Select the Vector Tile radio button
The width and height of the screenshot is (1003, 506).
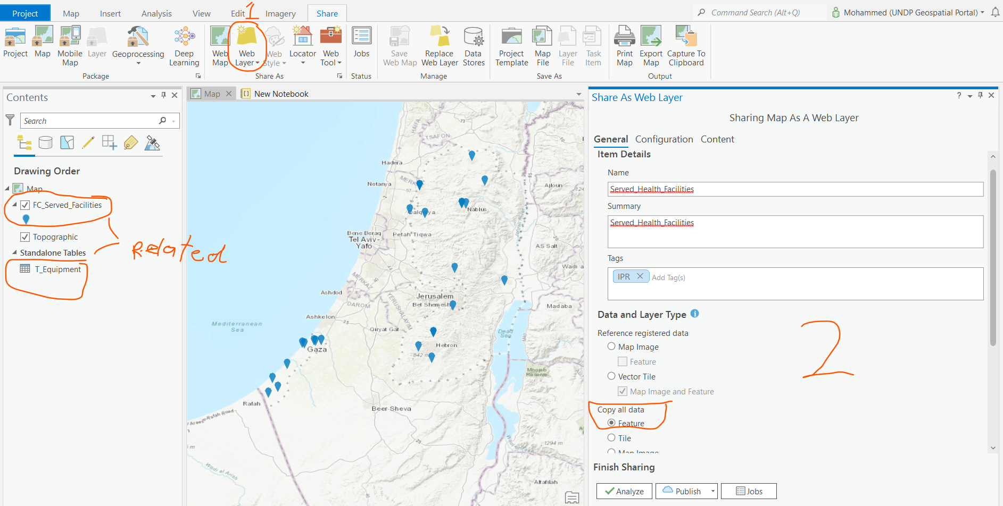tap(611, 376)
